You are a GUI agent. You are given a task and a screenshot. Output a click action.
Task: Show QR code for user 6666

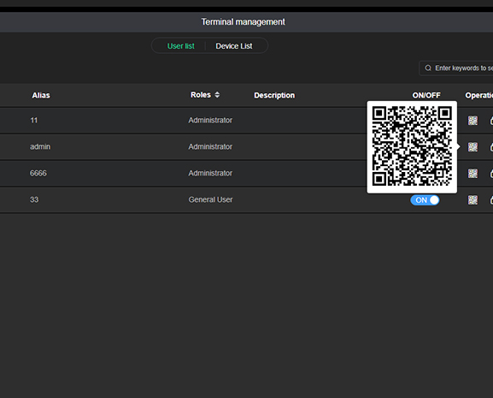[x=472, y=173]
